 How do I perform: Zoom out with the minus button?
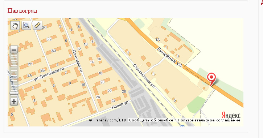tap(14, 50)
